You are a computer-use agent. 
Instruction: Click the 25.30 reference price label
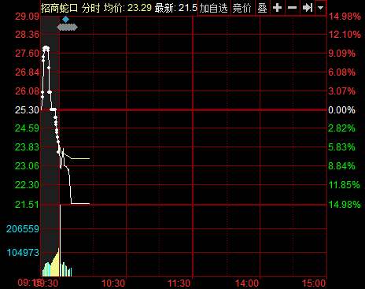[27, 109]
